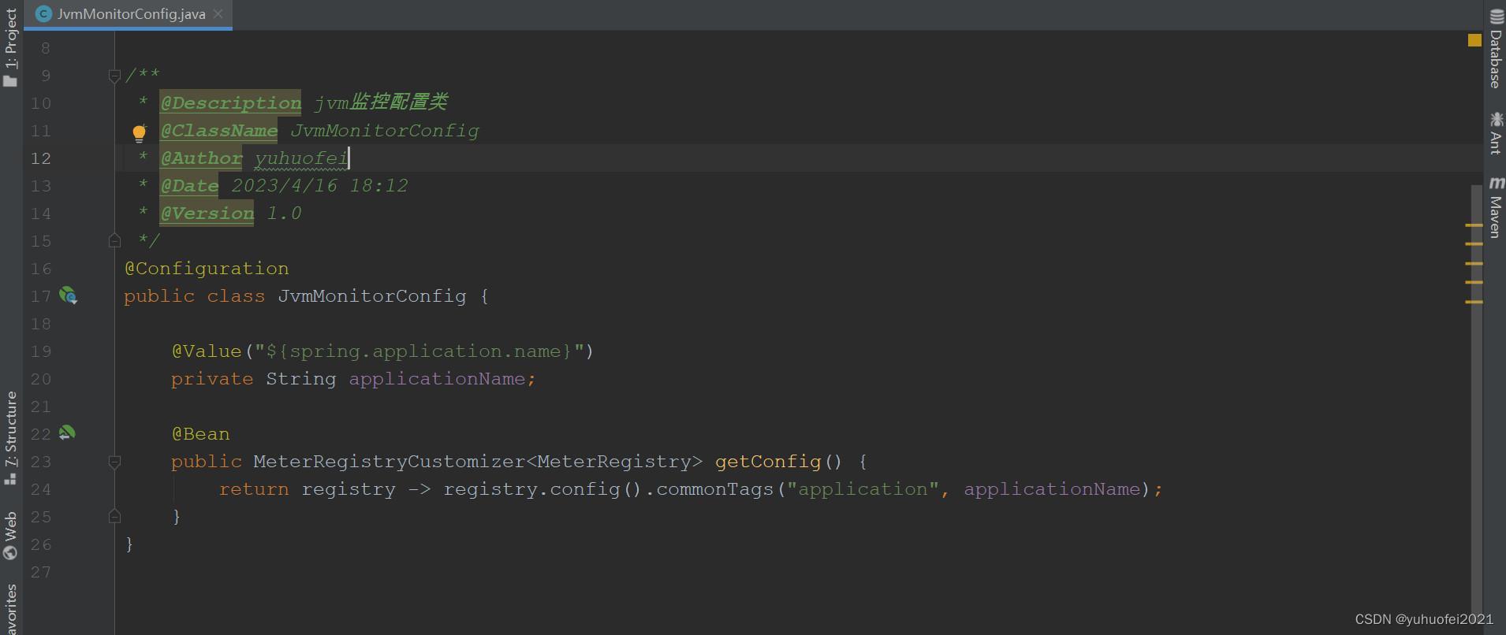Image resolution: width=1506 pixels, height=635 pixels.
Task: Click MeterRegistryCustomizer return type
Action: [x=390, y=462]
